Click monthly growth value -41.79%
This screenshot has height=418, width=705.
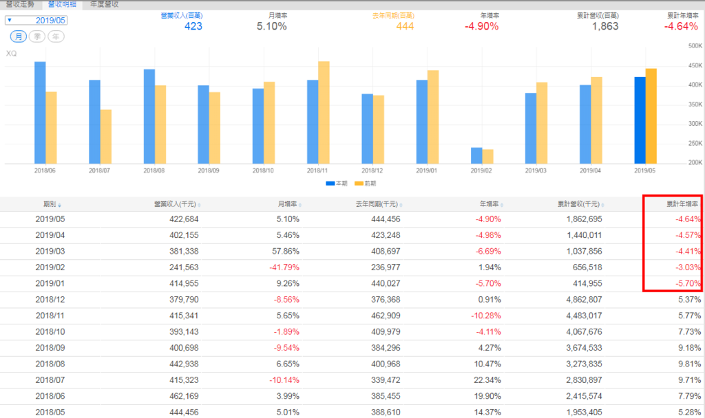point(284,267)
